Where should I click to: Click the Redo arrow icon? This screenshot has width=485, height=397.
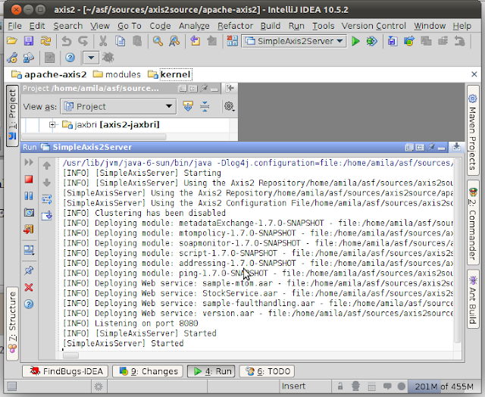point(83,41)
